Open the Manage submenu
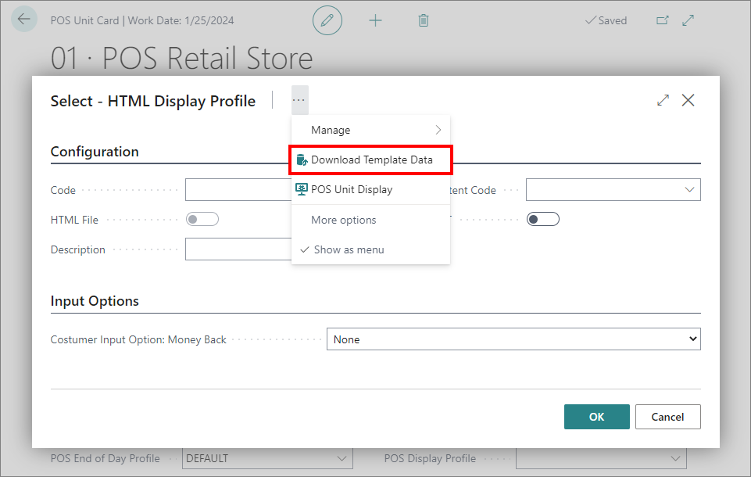The width and height of the screenshot is (751, 477). tap(370, 130)
